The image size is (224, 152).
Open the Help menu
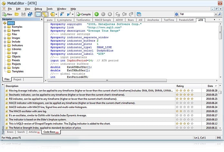[x=73, y=9]
